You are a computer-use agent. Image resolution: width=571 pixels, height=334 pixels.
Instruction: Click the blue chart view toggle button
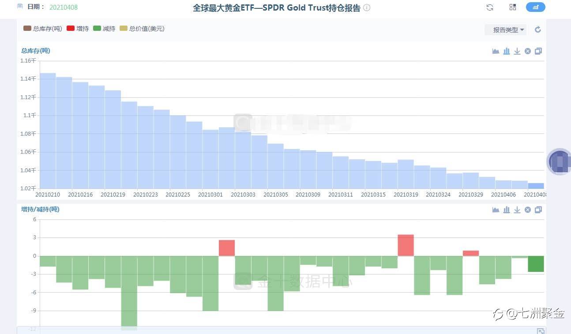[x=535, y=7]
